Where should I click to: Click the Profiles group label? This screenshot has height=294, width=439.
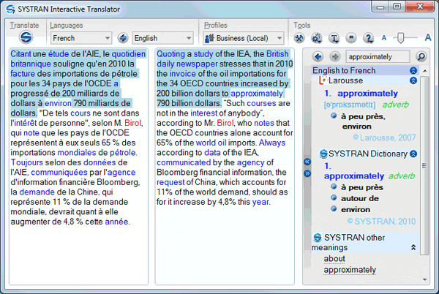tap(215, 26)
